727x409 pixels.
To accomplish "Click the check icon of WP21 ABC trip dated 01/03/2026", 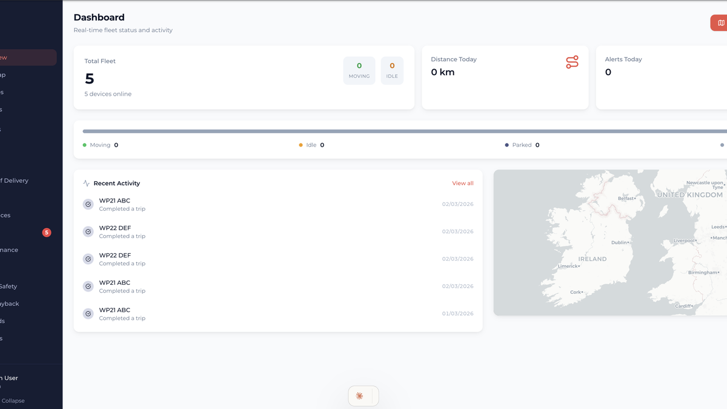I will tap(88, 313).
